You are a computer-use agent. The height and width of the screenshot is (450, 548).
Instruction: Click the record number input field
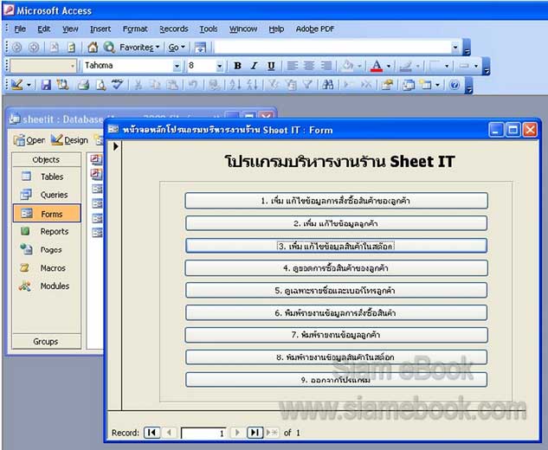coord(203,433)
